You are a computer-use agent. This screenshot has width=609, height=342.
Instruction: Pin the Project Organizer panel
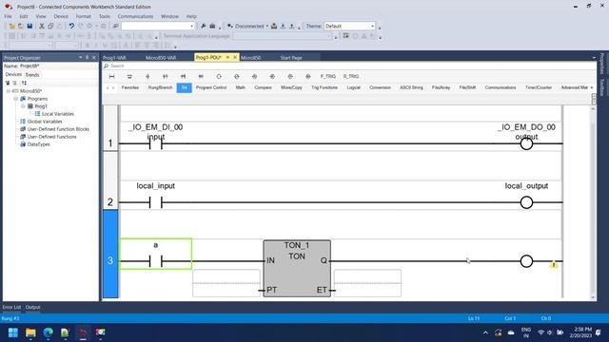tap(87, 57)
